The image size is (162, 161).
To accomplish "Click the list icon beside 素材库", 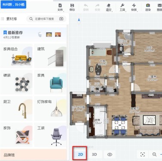I will point(3,19).
